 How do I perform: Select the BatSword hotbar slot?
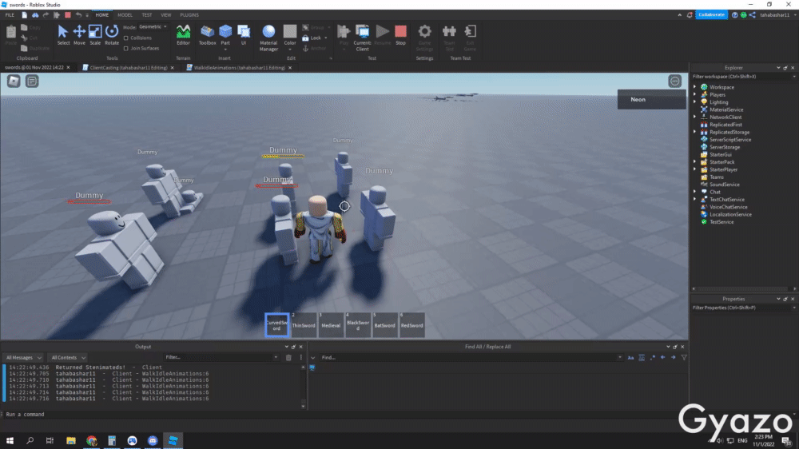(385, 325)
